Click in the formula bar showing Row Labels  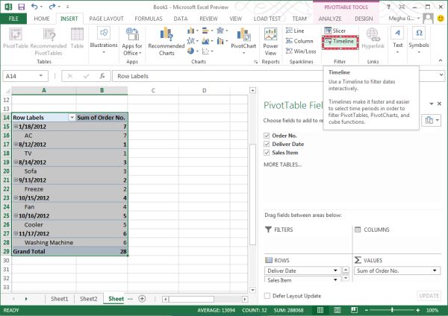pos(217,76)
